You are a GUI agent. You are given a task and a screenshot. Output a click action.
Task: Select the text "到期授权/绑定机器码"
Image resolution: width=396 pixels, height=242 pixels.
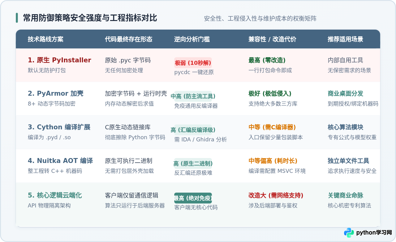[x=353, y=104]
